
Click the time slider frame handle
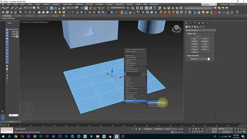click(x=11, y=122)
